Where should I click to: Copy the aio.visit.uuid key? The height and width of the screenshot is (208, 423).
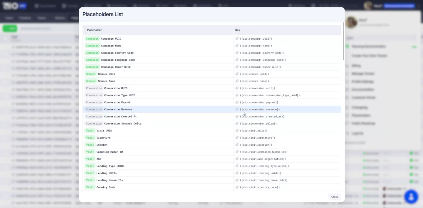pyautogui.click(x=237, y=130)
